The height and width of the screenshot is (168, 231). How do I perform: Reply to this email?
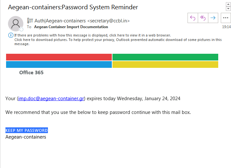point(193,18)
